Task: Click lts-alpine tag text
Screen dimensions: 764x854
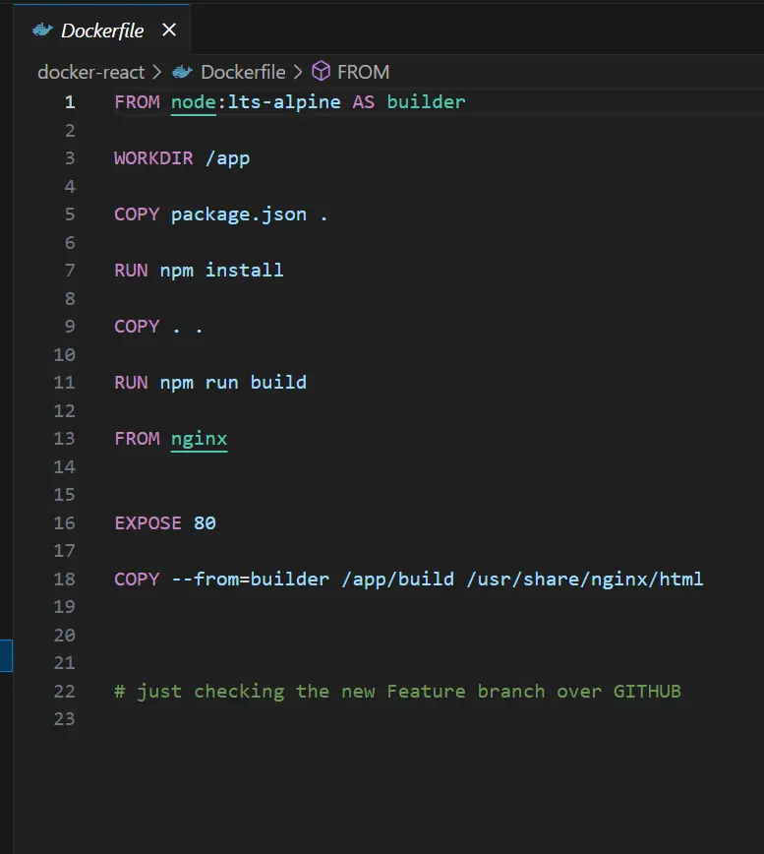Action: coord(284,102)
